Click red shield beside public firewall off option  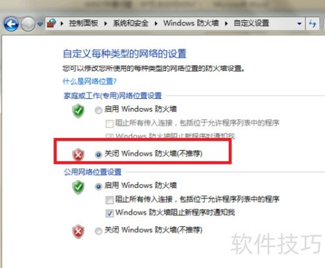(x=78, y=232)
